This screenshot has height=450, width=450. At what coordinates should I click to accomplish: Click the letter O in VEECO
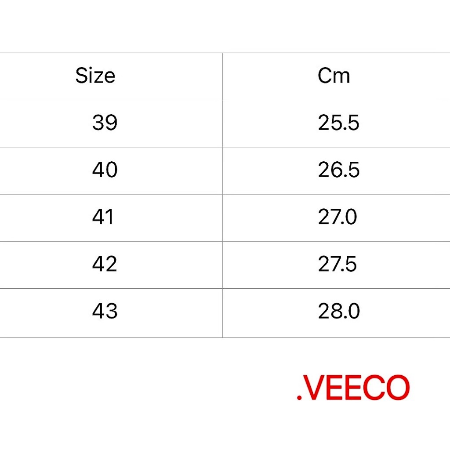(x=398, y=388)
